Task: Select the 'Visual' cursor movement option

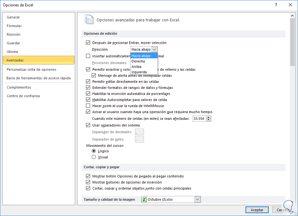Action: pyautogui.click(x=94, y=157)
